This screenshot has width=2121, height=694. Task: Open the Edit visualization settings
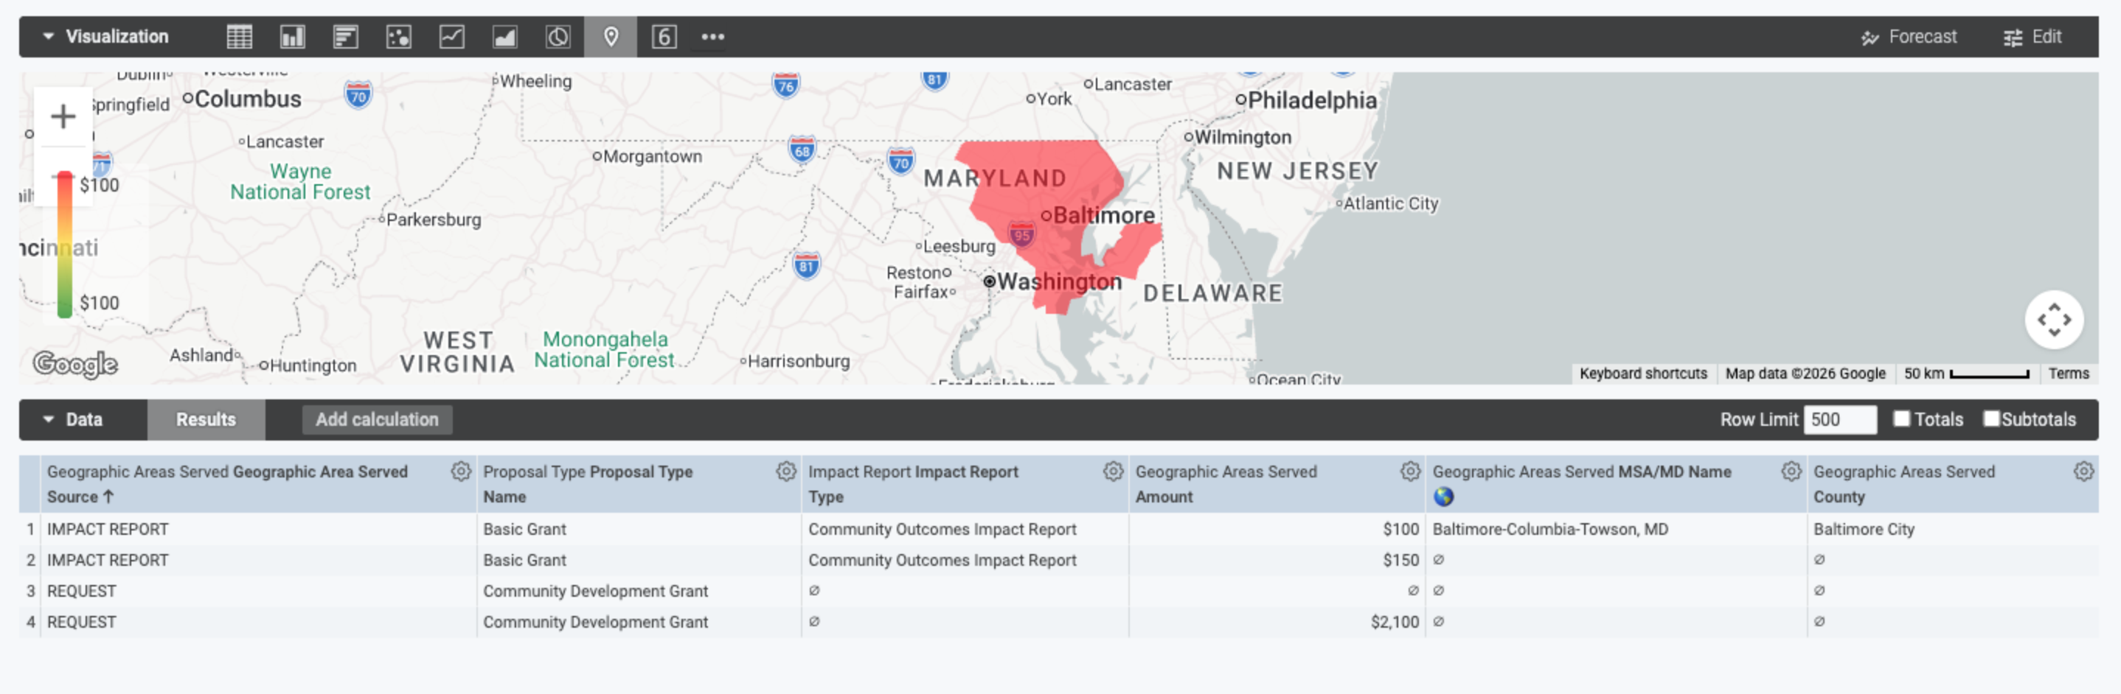click(2032, 37)
